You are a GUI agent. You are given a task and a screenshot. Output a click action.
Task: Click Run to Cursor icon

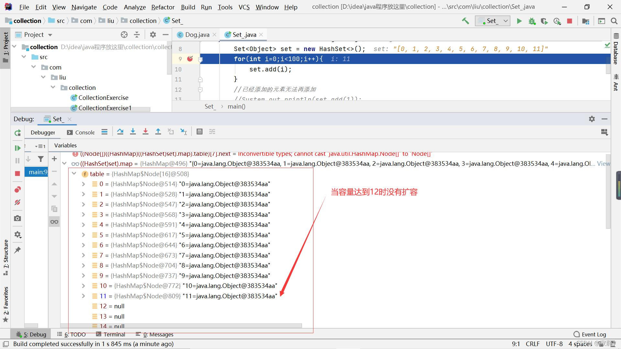tap(184, 132)
